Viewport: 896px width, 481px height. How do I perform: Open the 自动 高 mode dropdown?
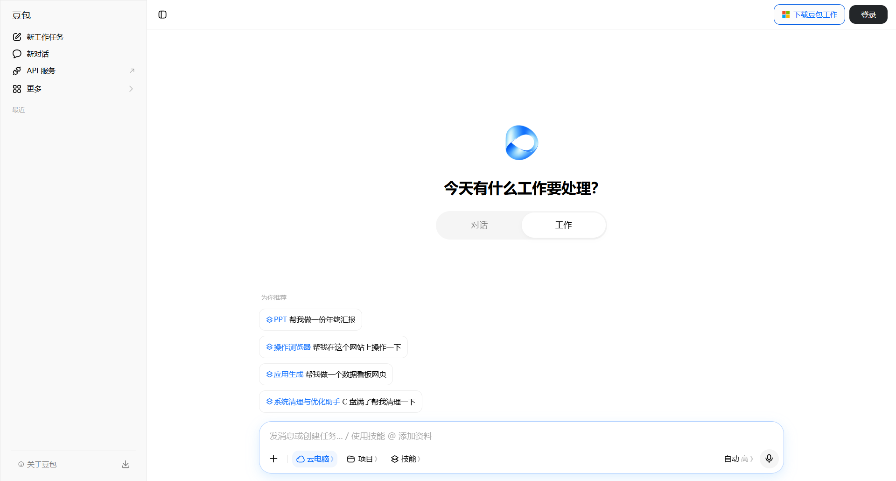738,459
